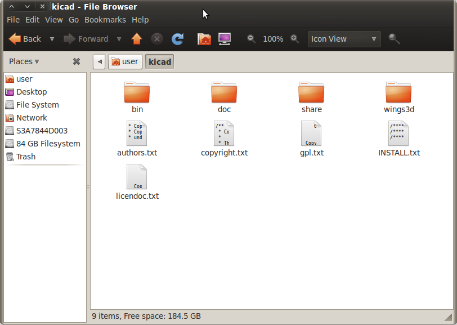
Task: Select the kicad path button
Action: [x=160, y=62]
